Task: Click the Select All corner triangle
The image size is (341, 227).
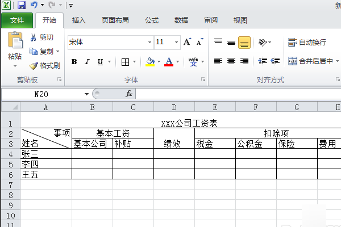Action: (15, 107)
